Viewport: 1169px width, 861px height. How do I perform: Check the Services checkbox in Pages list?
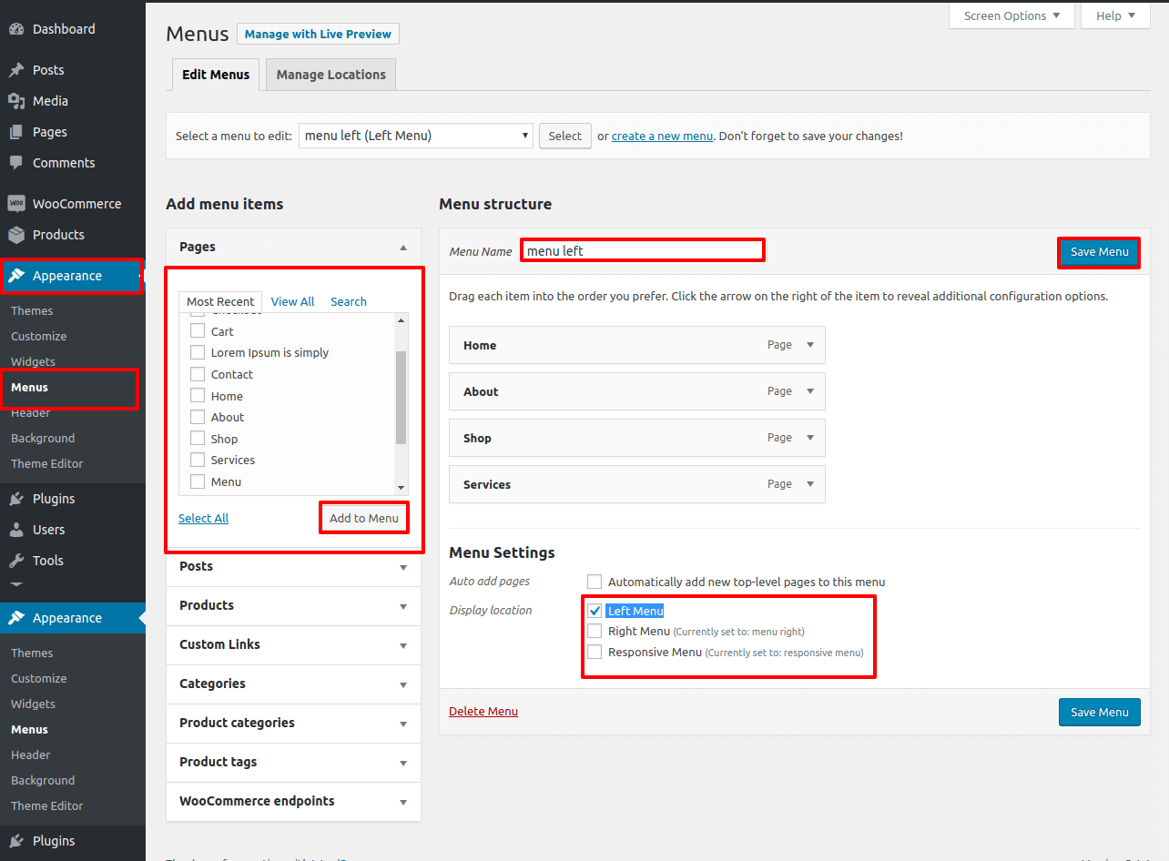[x=197, y=460]
